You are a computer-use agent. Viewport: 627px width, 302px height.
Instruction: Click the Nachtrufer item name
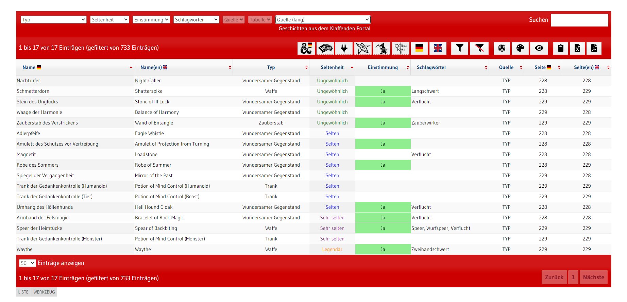click(28, 81)
